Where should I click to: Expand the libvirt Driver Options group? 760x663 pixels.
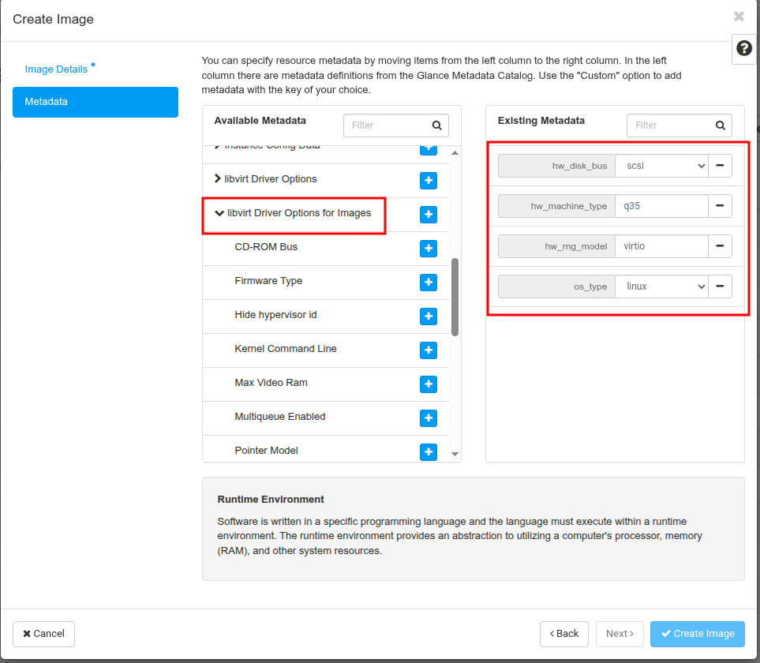click(218, 179)
